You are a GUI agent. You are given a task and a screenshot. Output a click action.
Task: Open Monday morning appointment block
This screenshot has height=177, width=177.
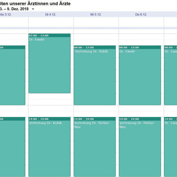tap(13, 75)
